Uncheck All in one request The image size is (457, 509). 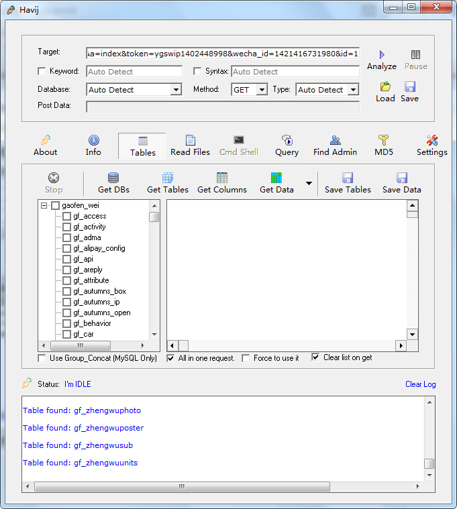(x=170, y=358)
